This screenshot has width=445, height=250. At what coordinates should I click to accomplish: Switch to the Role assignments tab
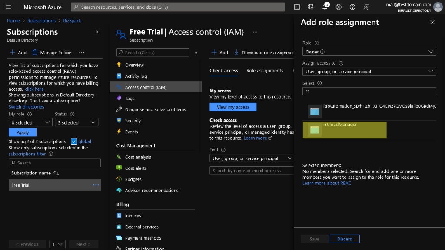pyautogui.click(x=265, y=71)
